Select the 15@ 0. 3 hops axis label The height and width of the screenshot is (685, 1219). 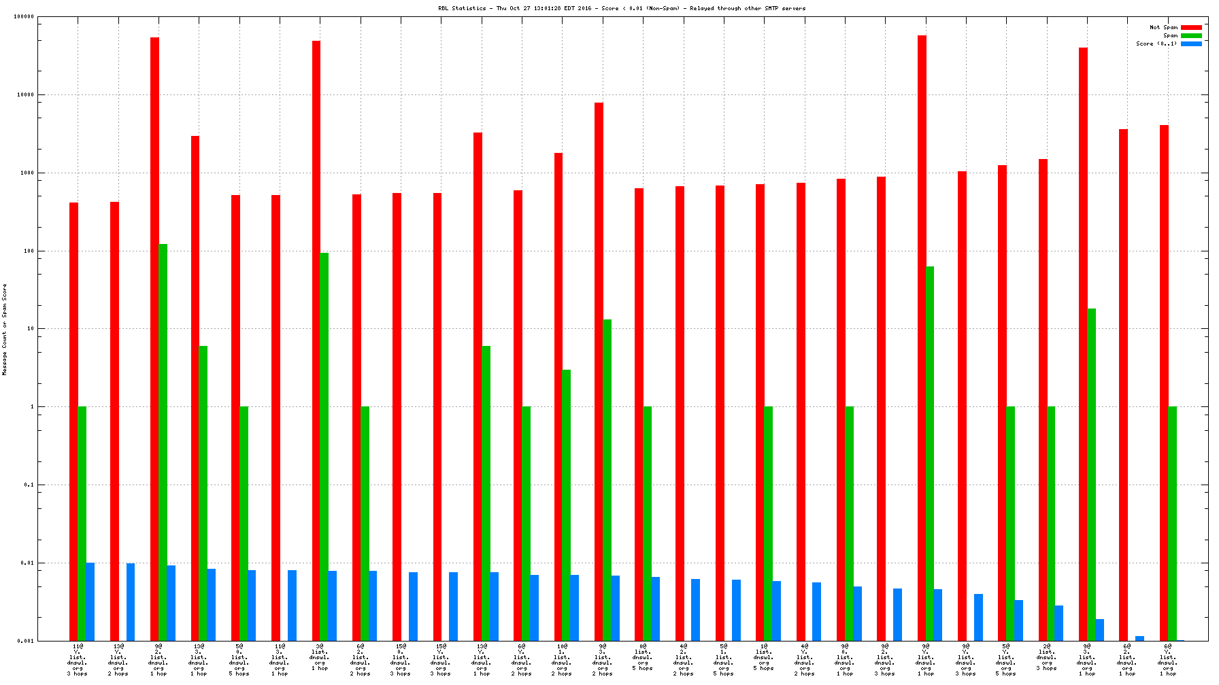coord(400,659)
